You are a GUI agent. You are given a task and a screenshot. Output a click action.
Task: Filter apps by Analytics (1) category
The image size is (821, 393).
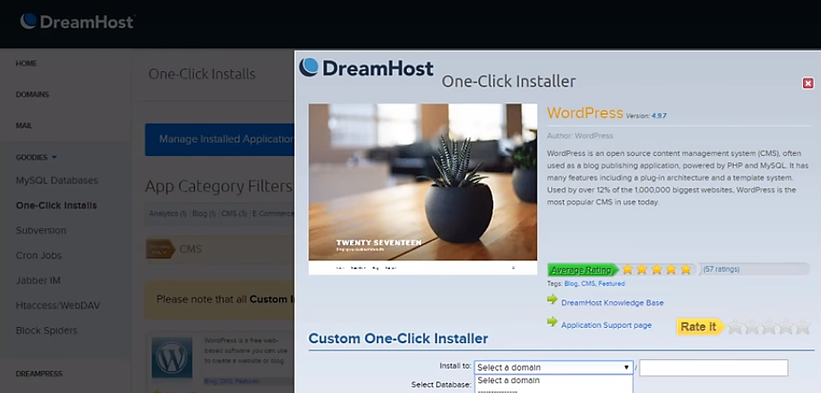167,214
